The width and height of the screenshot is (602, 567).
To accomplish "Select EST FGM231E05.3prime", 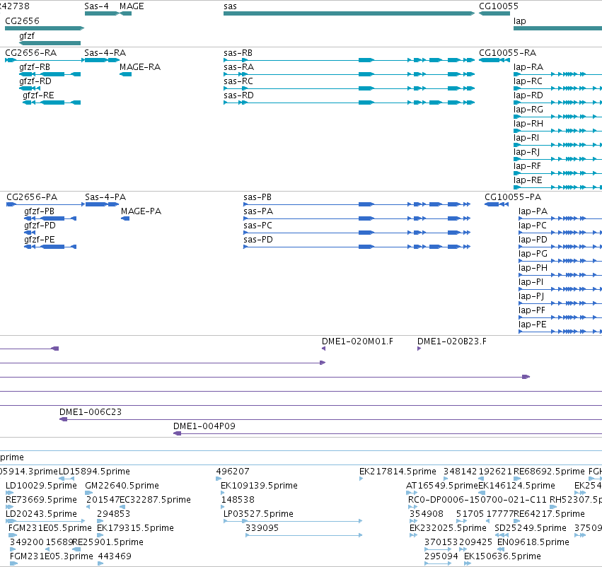I will 13,563.
